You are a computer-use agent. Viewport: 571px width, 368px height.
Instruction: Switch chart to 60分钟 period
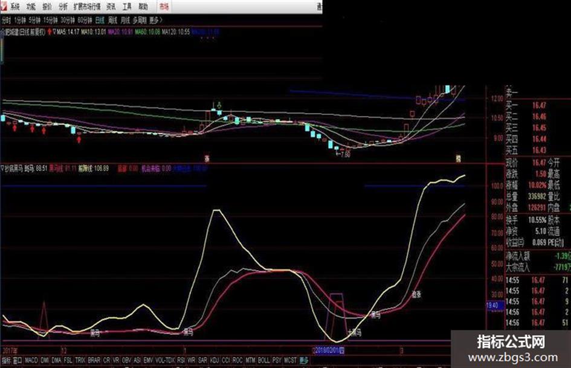coord(85,20)
